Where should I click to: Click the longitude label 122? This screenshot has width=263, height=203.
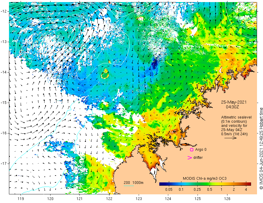tap(109, 199)
